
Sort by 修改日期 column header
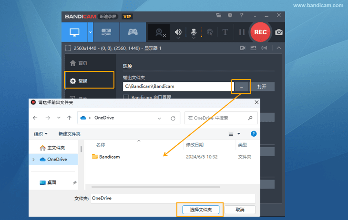(x=194, y=145)
